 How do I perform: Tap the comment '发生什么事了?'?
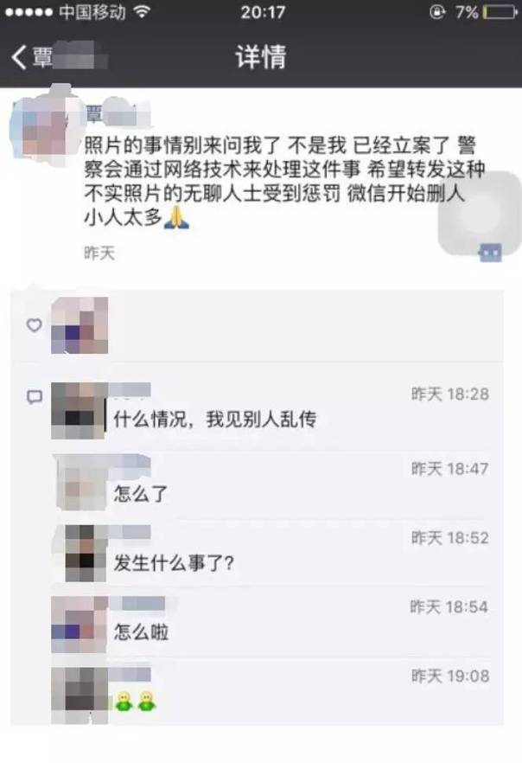point(174,563)
